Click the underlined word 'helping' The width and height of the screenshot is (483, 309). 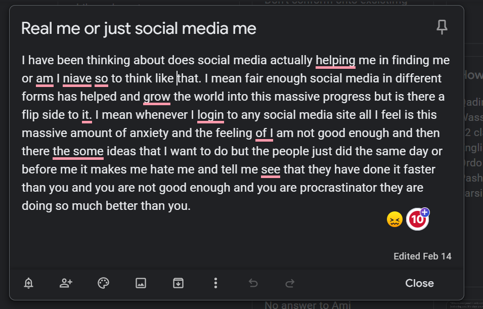(x=335, y=60)
